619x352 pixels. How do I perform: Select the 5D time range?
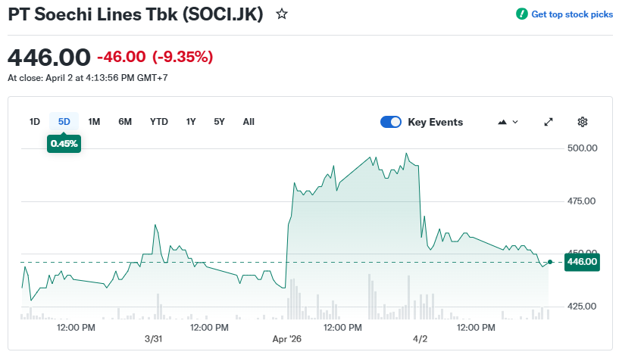[x=64, y=122]
